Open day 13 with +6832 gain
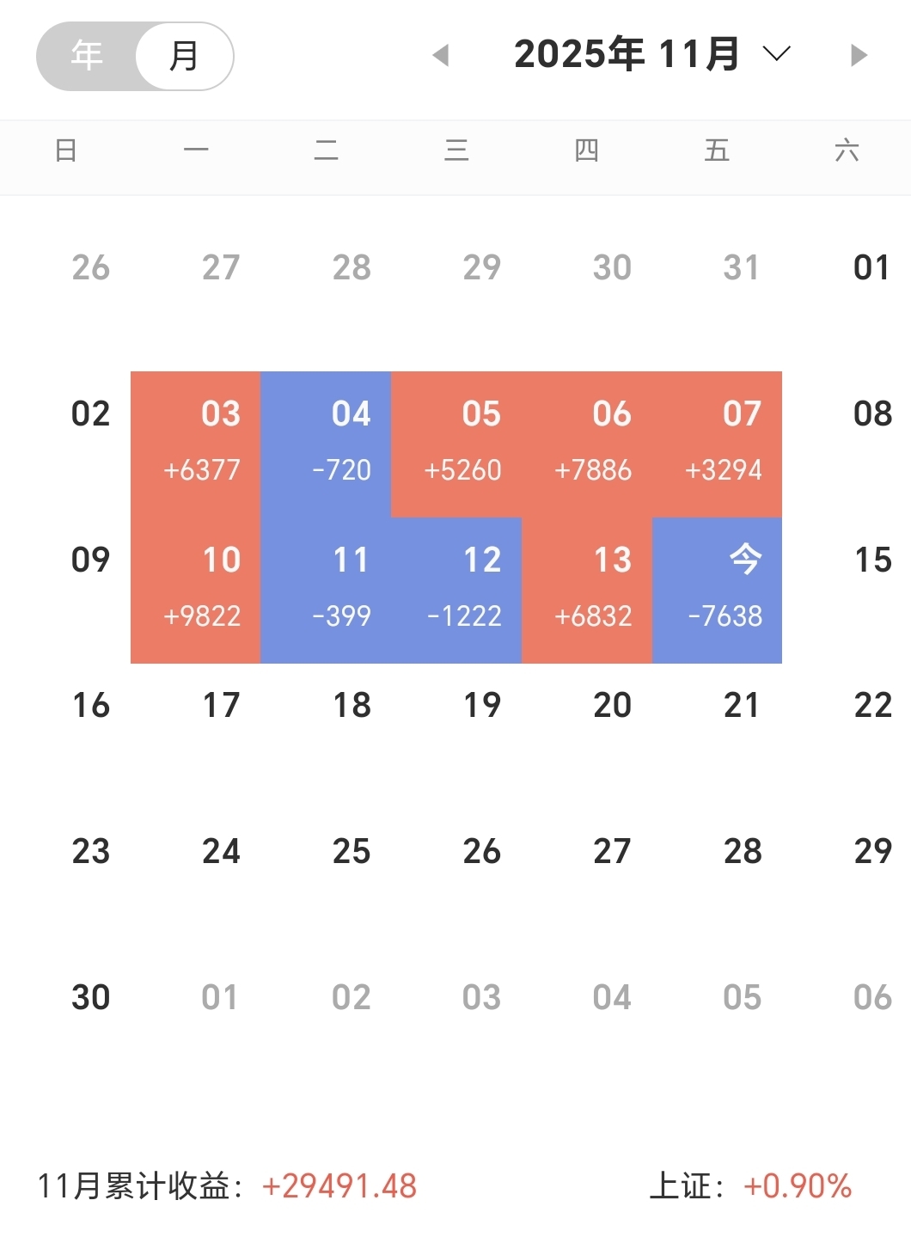911x1237 pixels. pyautogui.click(x=587, y=591)
